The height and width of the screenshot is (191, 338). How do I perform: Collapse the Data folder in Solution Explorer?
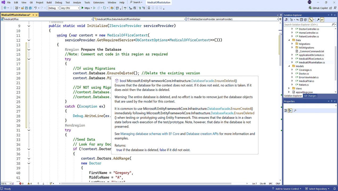(x=289, y=40)
